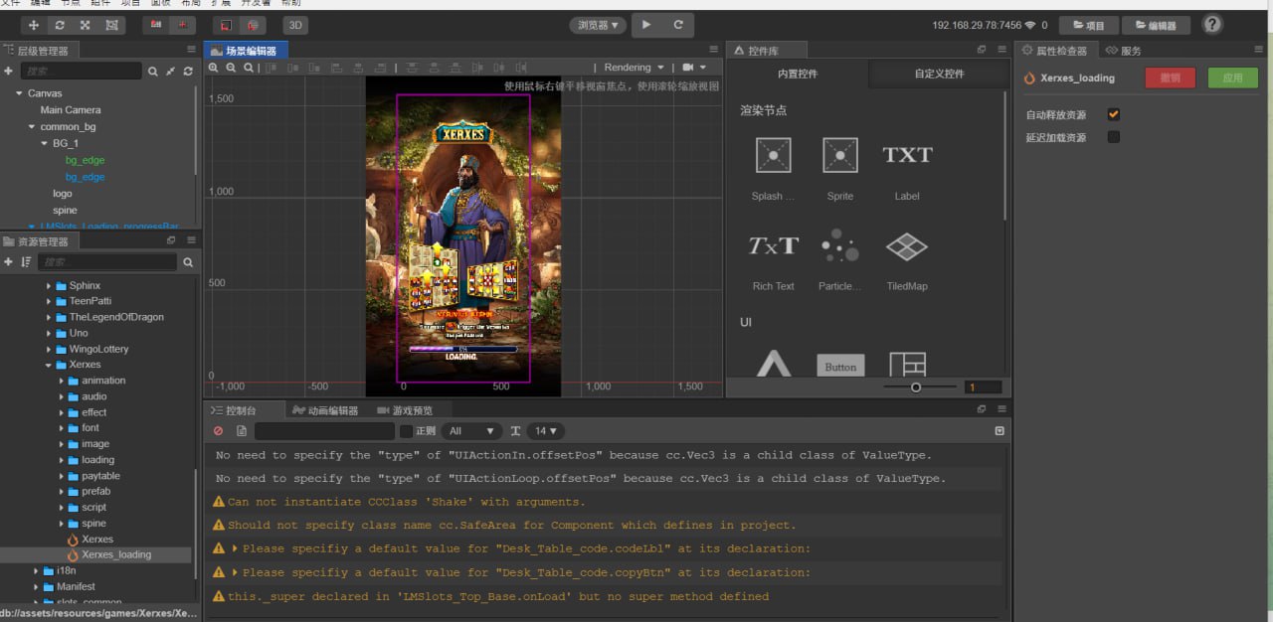Viewport: 1273px width, 622px height.
Task: Select the rotate transform tool
Action: pyautogui.click(x=60, y=25)
